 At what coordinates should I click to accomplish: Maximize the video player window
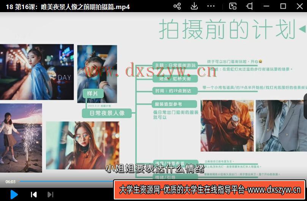point(283,6)
